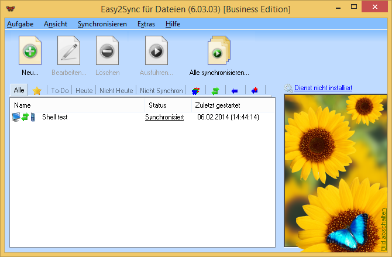Sort by the Zuletzt gestartet column header
Image resolution: width=392 pixels, height=257 pixels.
[x=217, y=105]
